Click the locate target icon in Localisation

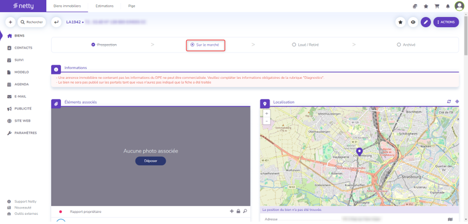point(457,101)
